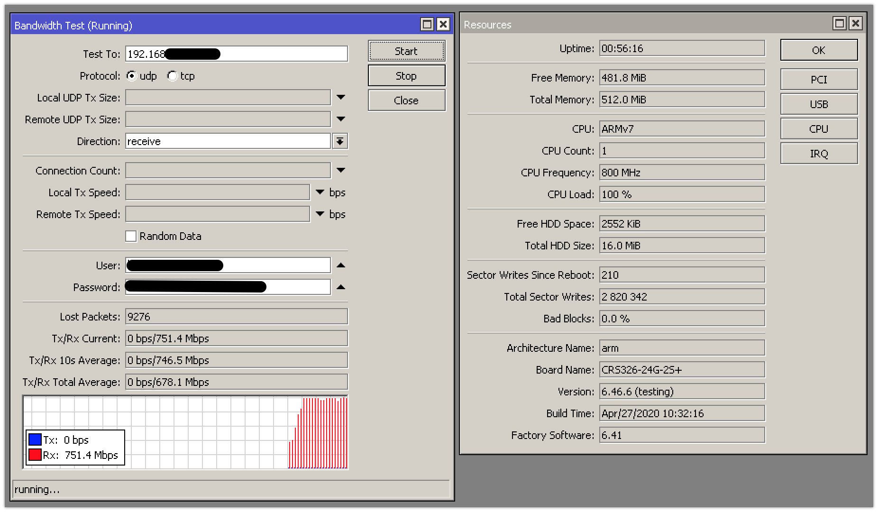Click the Remote Tx Speed field
The width and height of the screenshot is (878, 512).
coord(218,214)
